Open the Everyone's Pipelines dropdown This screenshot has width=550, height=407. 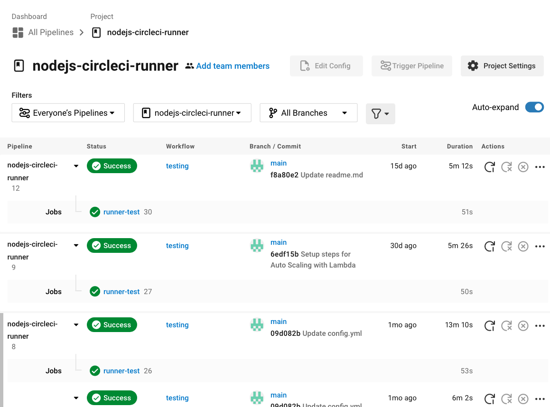68,112
